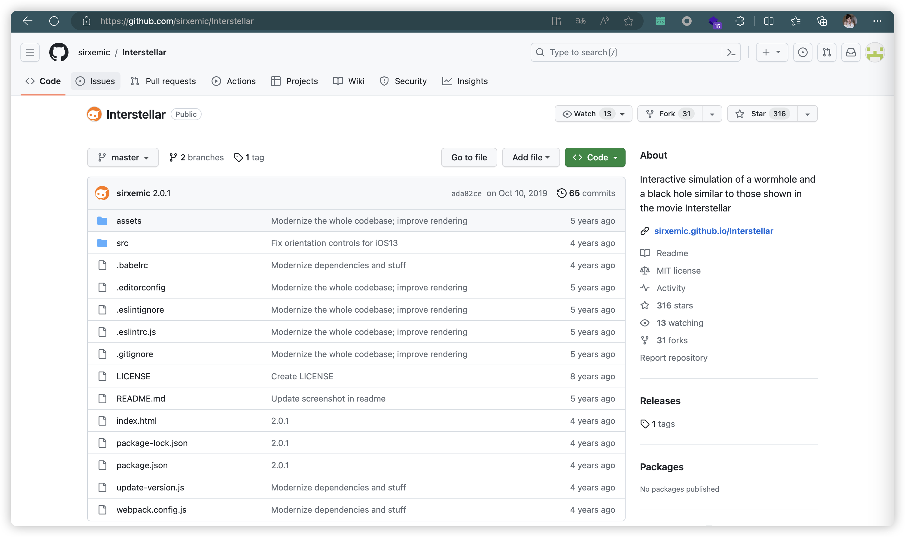Viewport: 905px width, 537px height.
Task: Open the MIT license link
Action: click(678, 270)
